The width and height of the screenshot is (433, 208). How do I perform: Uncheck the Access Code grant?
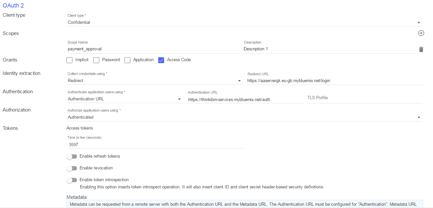click(x=161, y=60)
